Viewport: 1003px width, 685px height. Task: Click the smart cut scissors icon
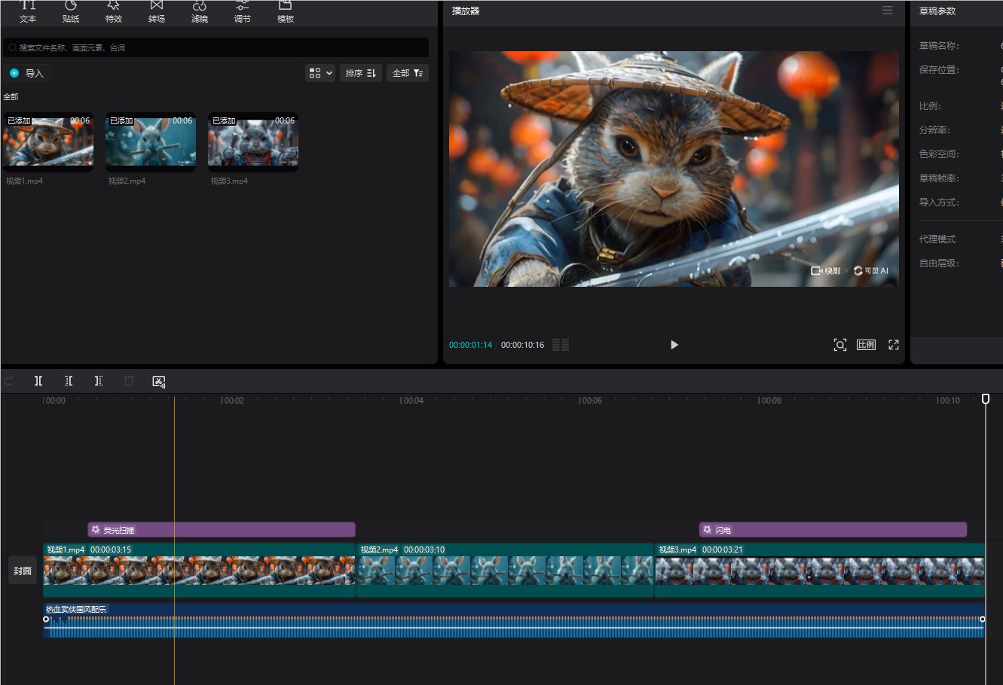pos(159,382)
